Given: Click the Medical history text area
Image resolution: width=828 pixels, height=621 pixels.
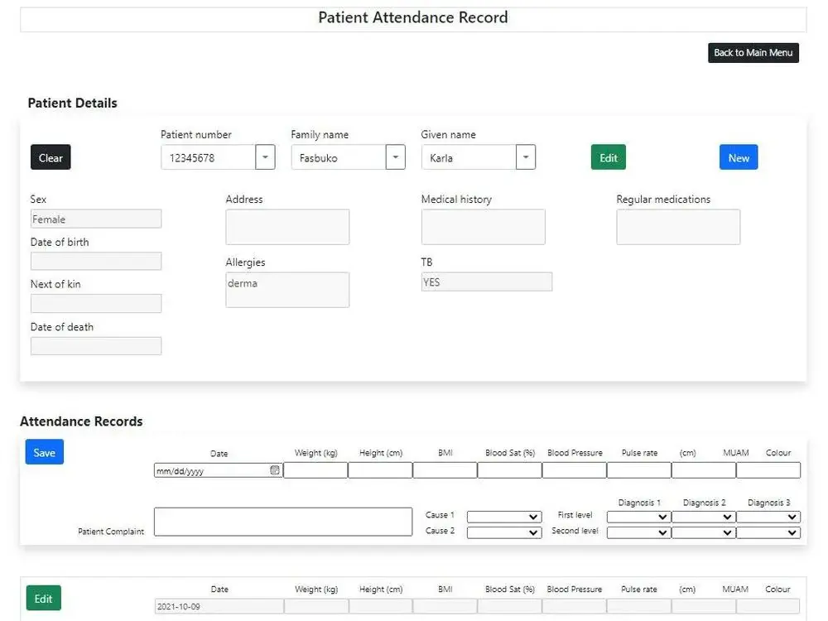Looking at the screenshot, I should [x=484, y=227].
